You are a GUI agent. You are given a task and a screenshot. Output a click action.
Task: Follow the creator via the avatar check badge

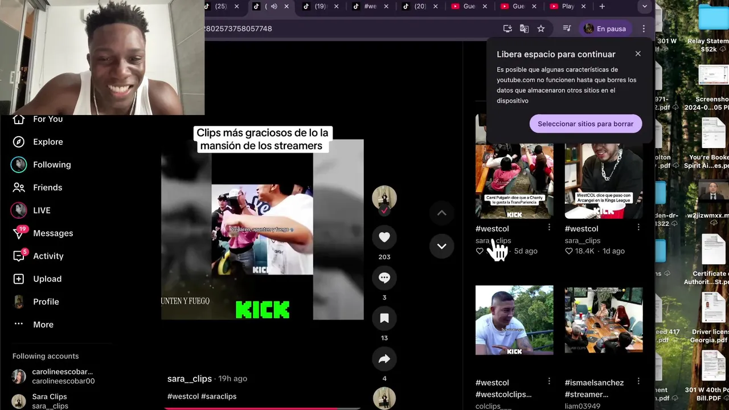[384, 211]
